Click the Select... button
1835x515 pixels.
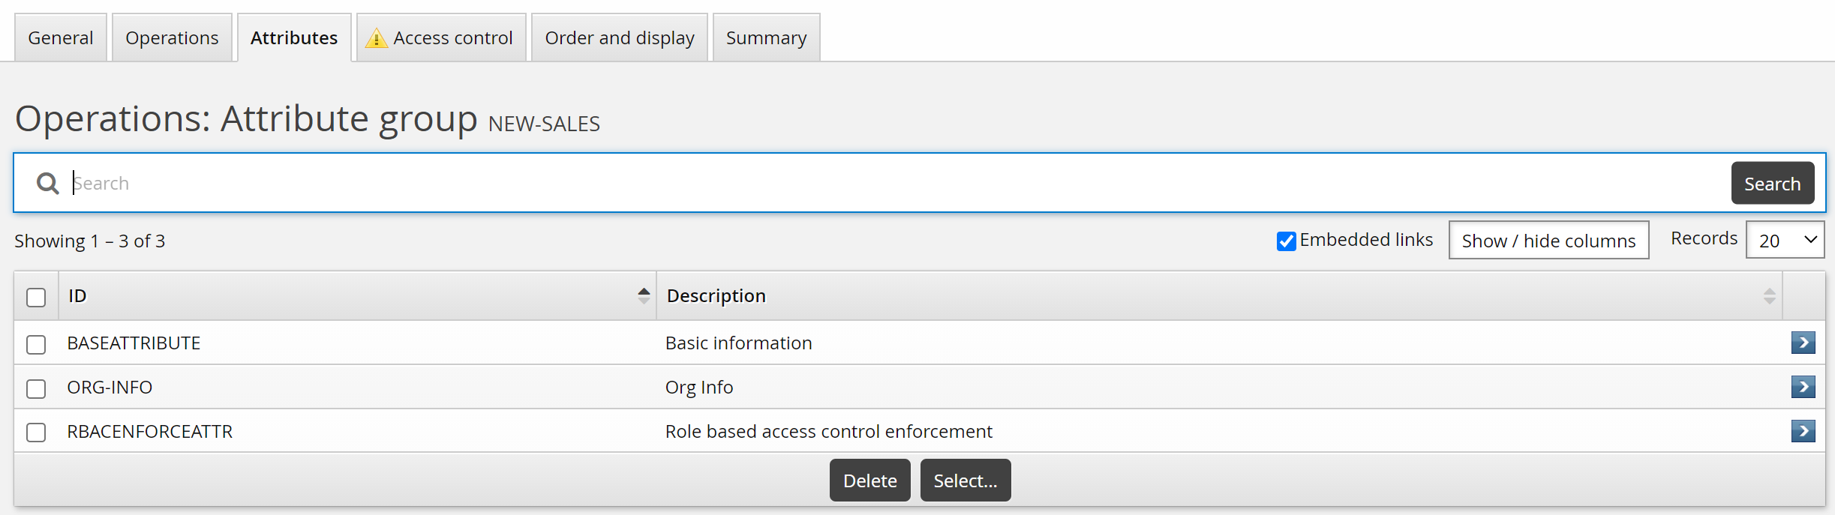tap(965, 481)
